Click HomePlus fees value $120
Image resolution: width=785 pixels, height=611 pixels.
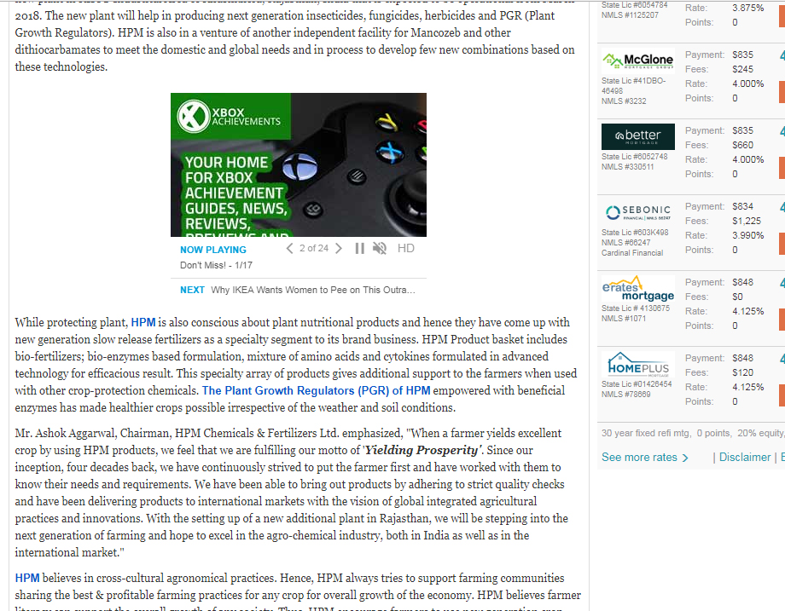tap(742, 373)
